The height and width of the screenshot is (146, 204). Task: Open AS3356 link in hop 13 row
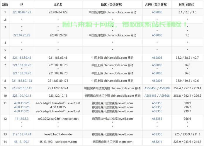coord(157,134)
